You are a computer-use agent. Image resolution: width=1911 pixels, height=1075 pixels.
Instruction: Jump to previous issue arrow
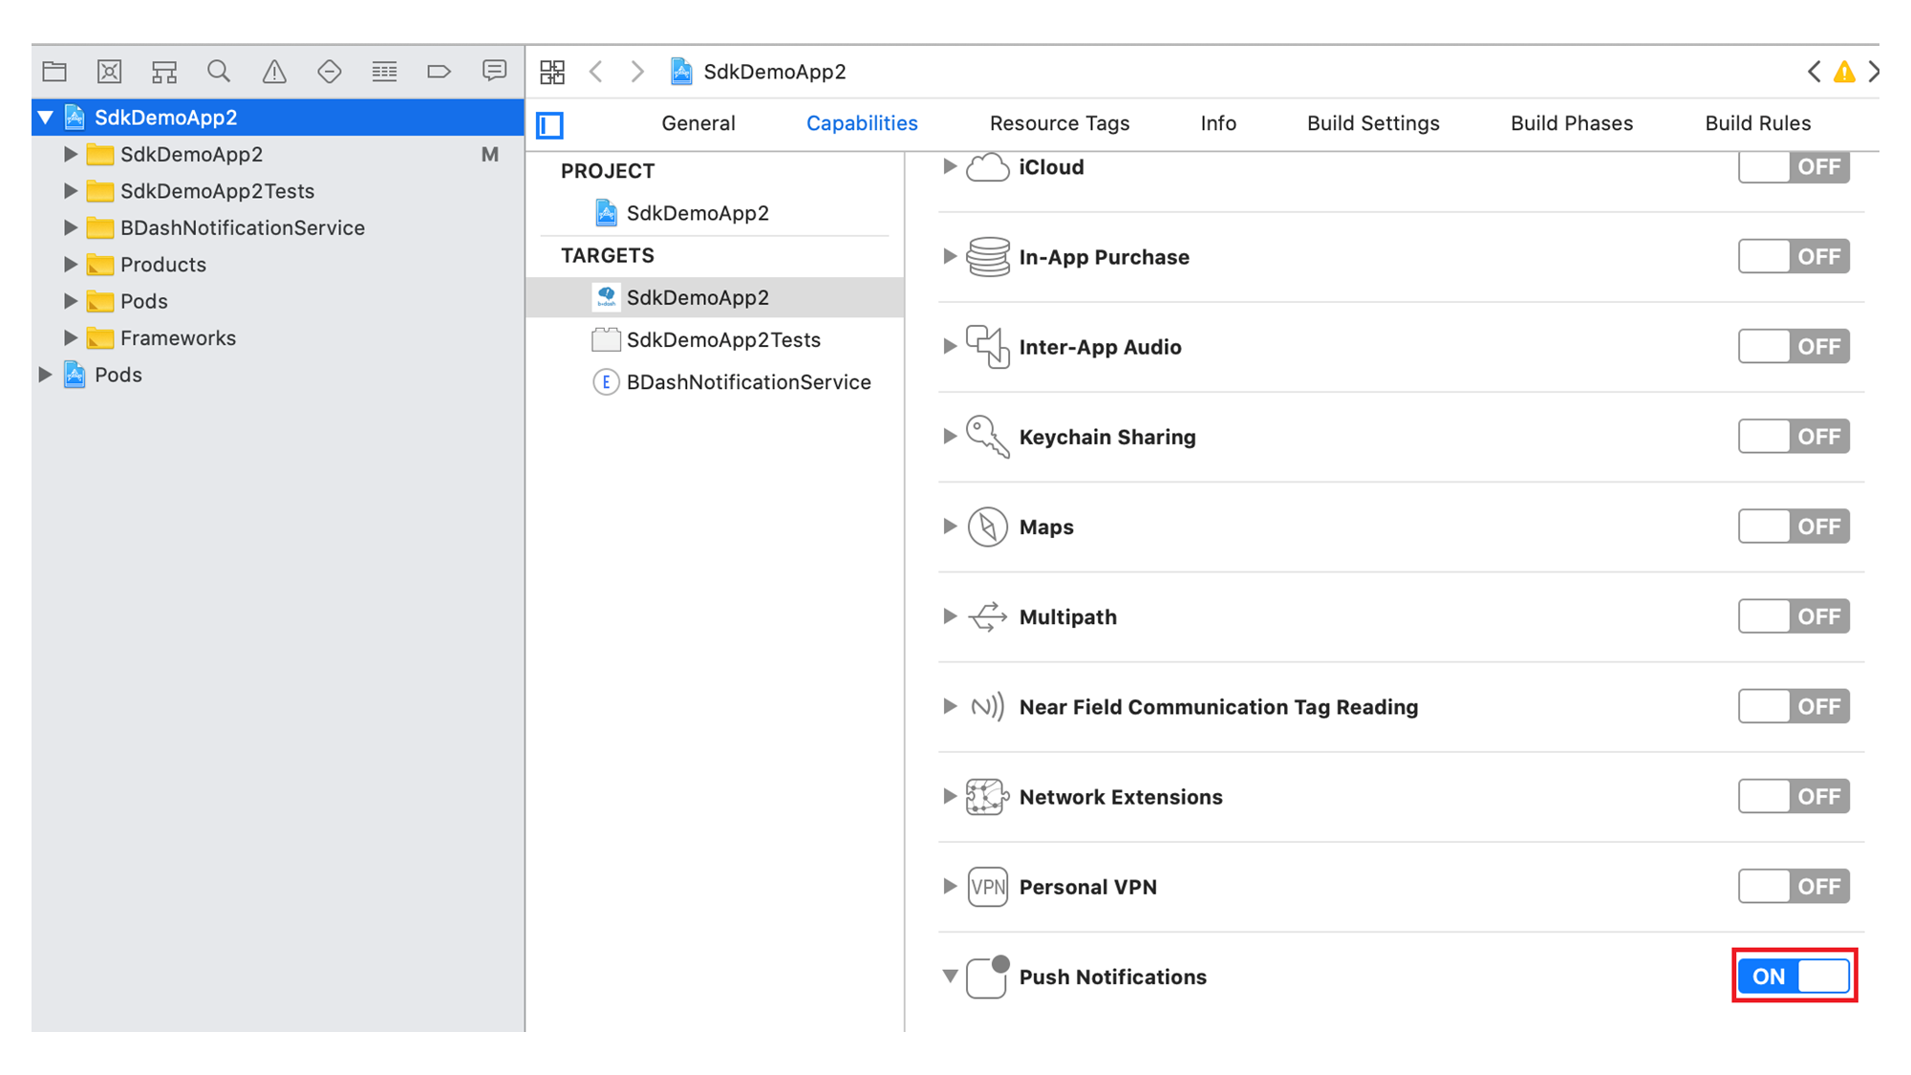pos(1814,72)
